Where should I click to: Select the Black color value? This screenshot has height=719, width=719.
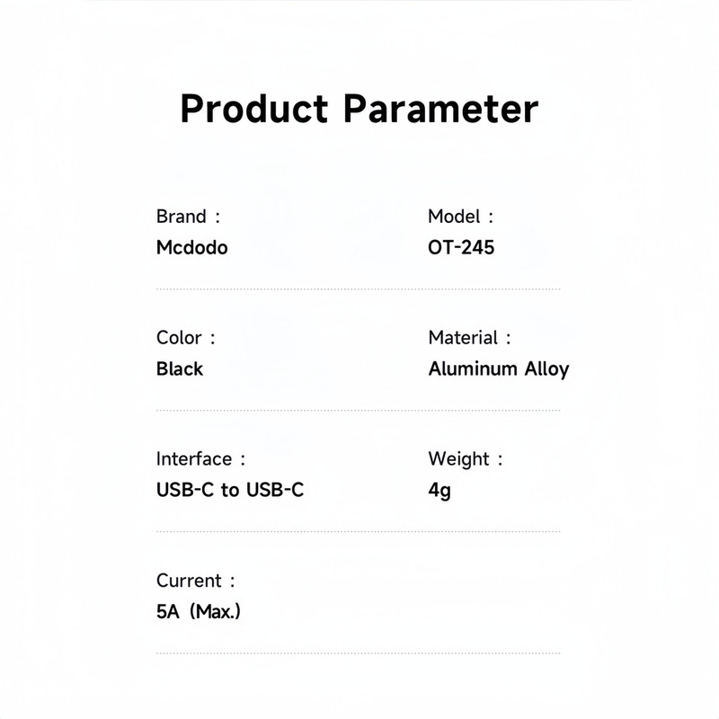click(180, 368)
